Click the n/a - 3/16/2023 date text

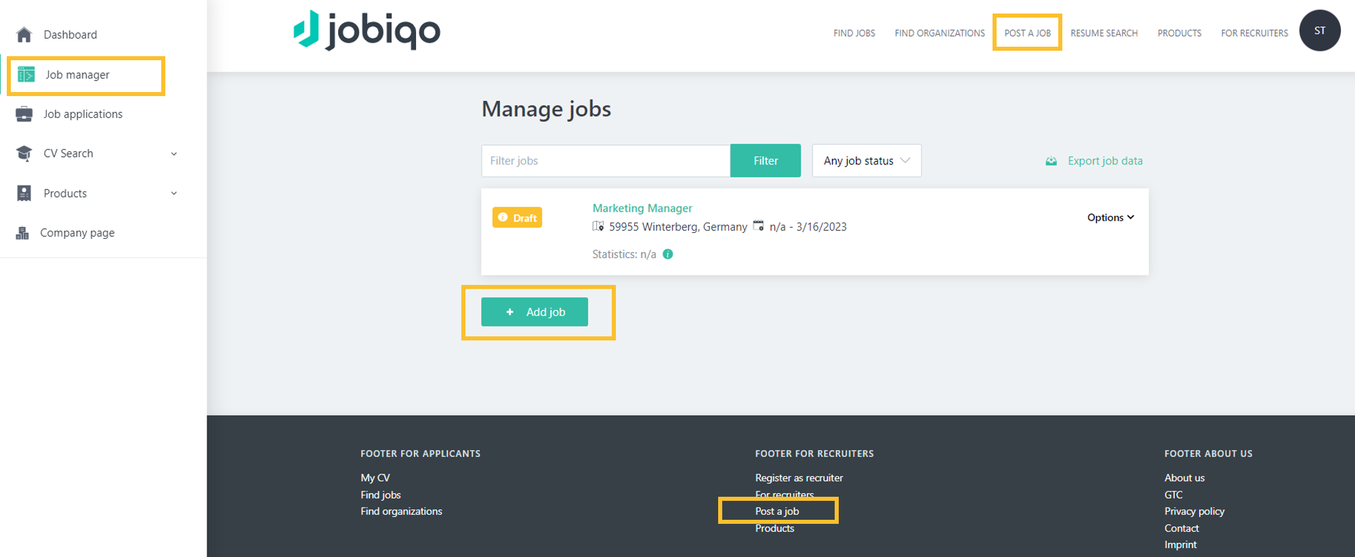808,227
